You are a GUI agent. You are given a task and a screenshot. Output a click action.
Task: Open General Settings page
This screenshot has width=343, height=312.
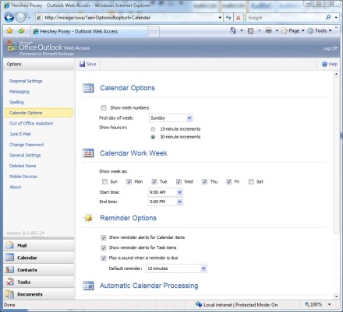(25, 156)
